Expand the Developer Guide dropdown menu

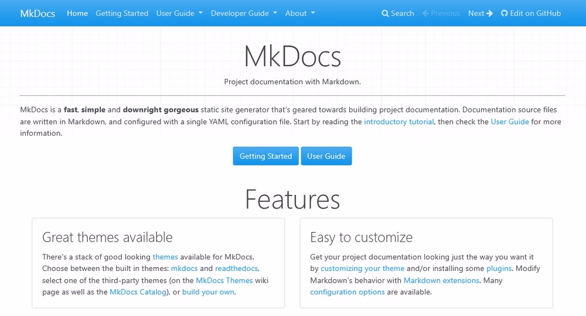244,13
